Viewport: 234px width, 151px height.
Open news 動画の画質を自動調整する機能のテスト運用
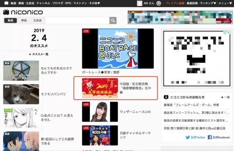(196, 120)
